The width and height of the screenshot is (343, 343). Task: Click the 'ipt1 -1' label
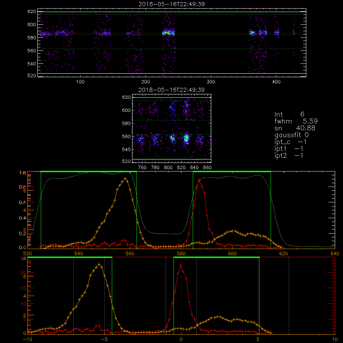pyautogui.click(x=288, y=149)
